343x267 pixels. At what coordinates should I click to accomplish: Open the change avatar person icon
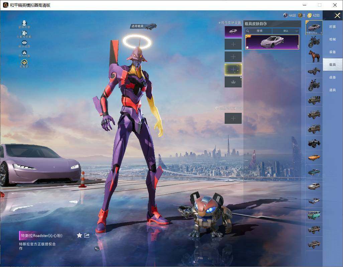tap(24, 23)
